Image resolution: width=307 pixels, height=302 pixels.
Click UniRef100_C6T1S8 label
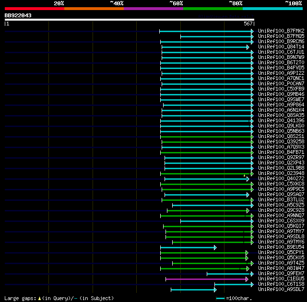(281, 284)
